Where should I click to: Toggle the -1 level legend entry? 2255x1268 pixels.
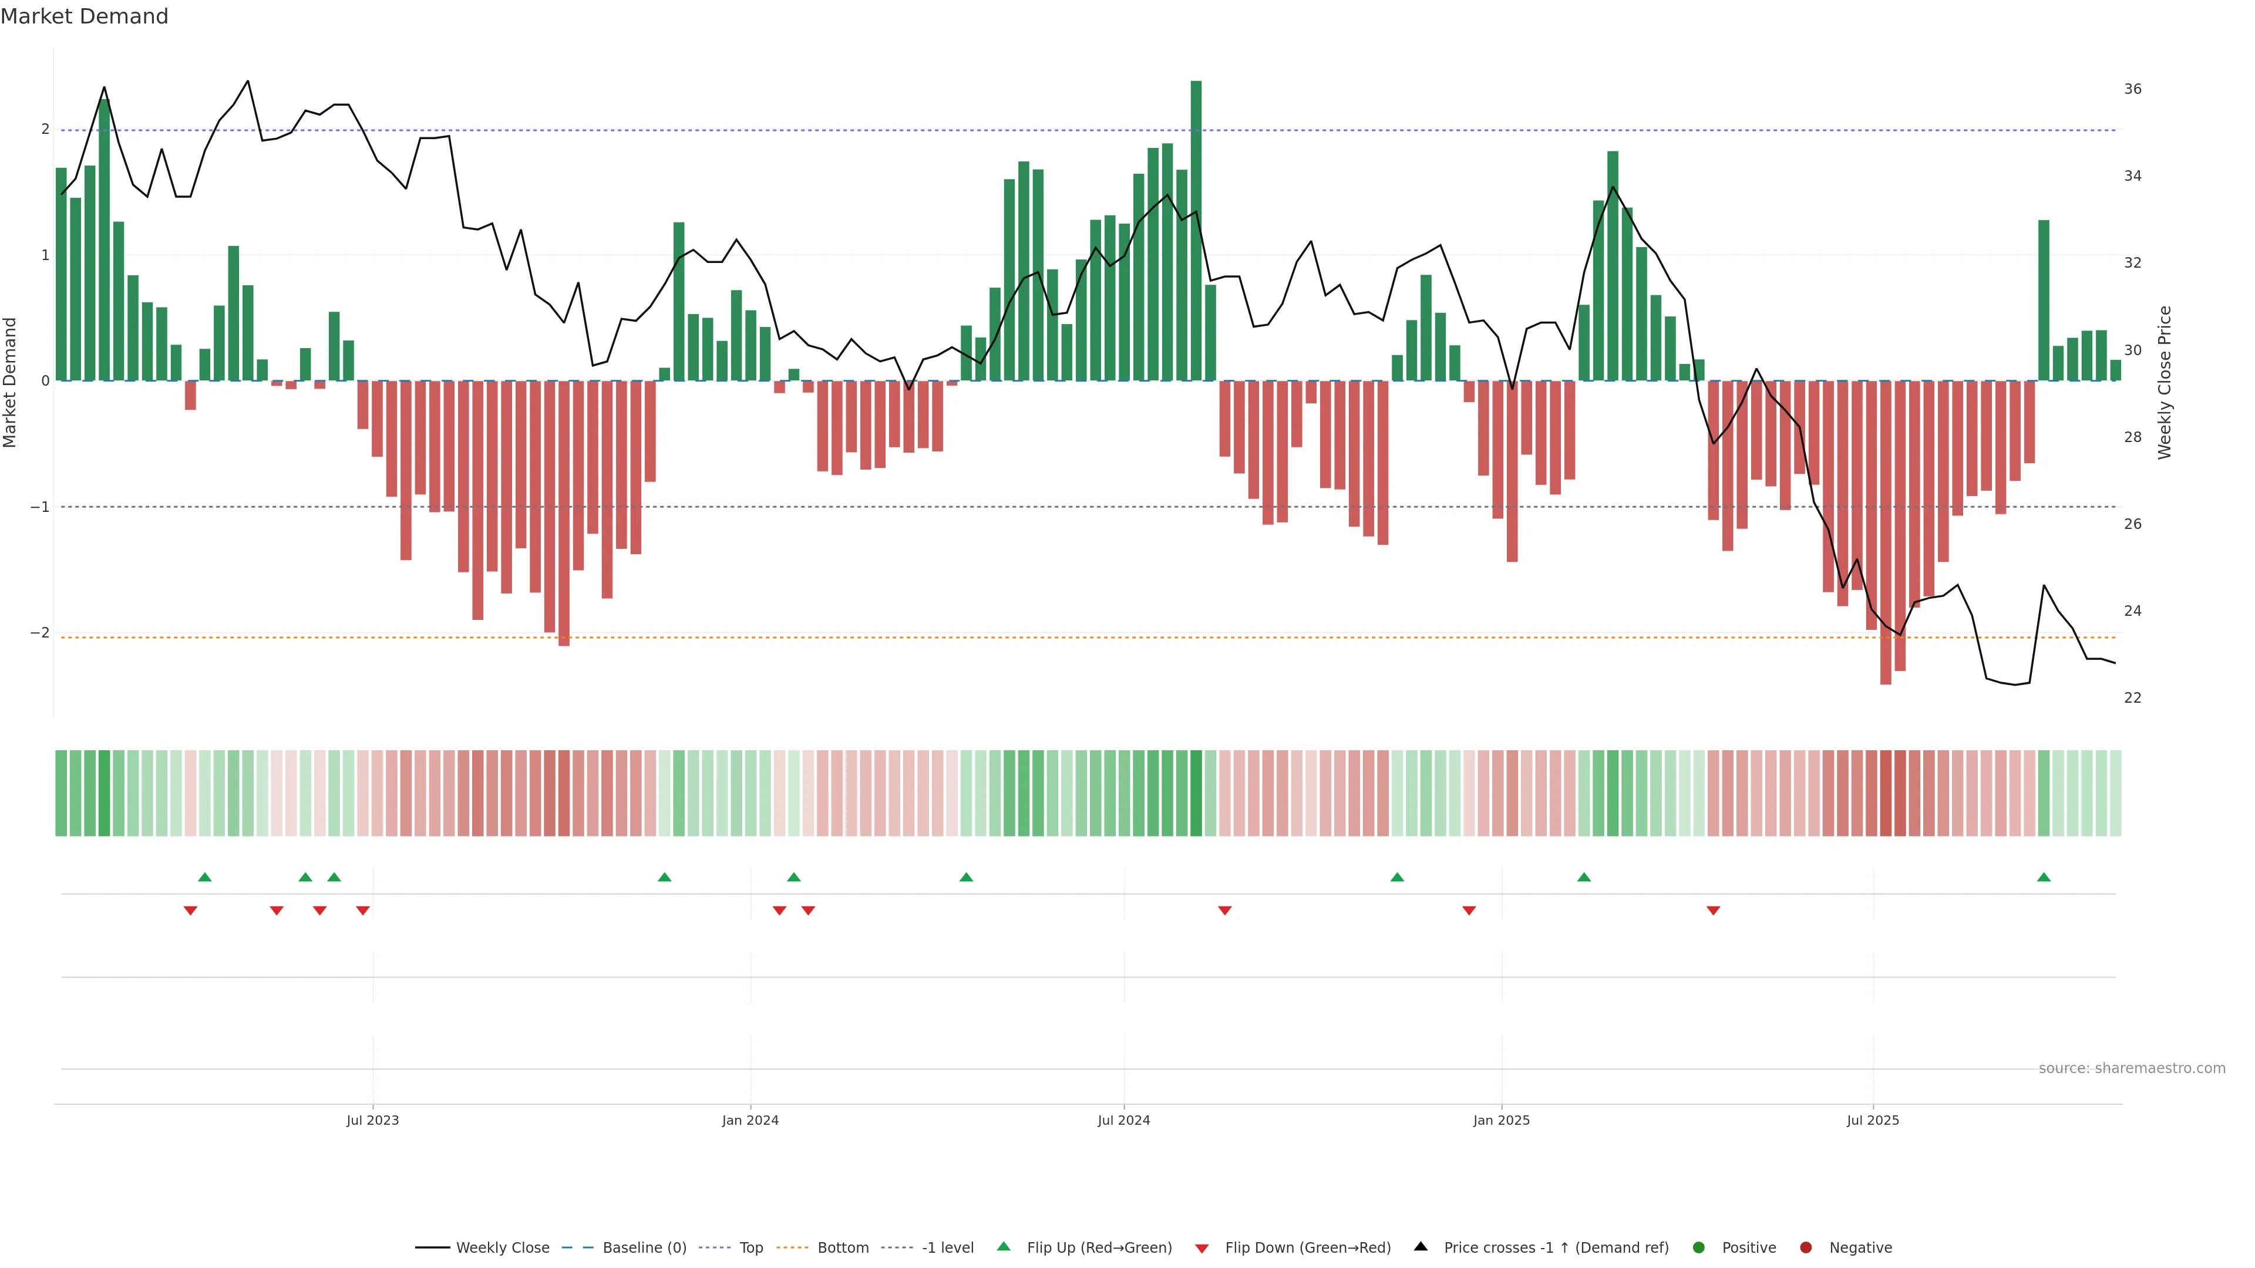(947, 1248)
